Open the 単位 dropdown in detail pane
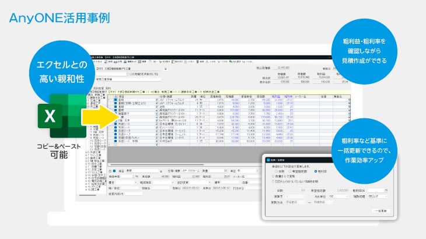This screenshot has width=426, height=239. pos(247,171)
